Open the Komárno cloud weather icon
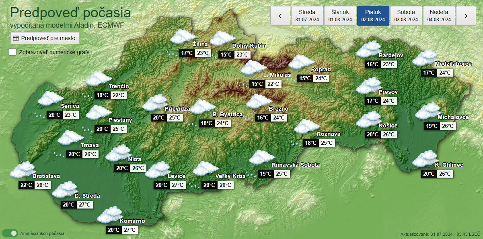Image resolution: width=483 pixels, height=239 pixels. [109, 215]
